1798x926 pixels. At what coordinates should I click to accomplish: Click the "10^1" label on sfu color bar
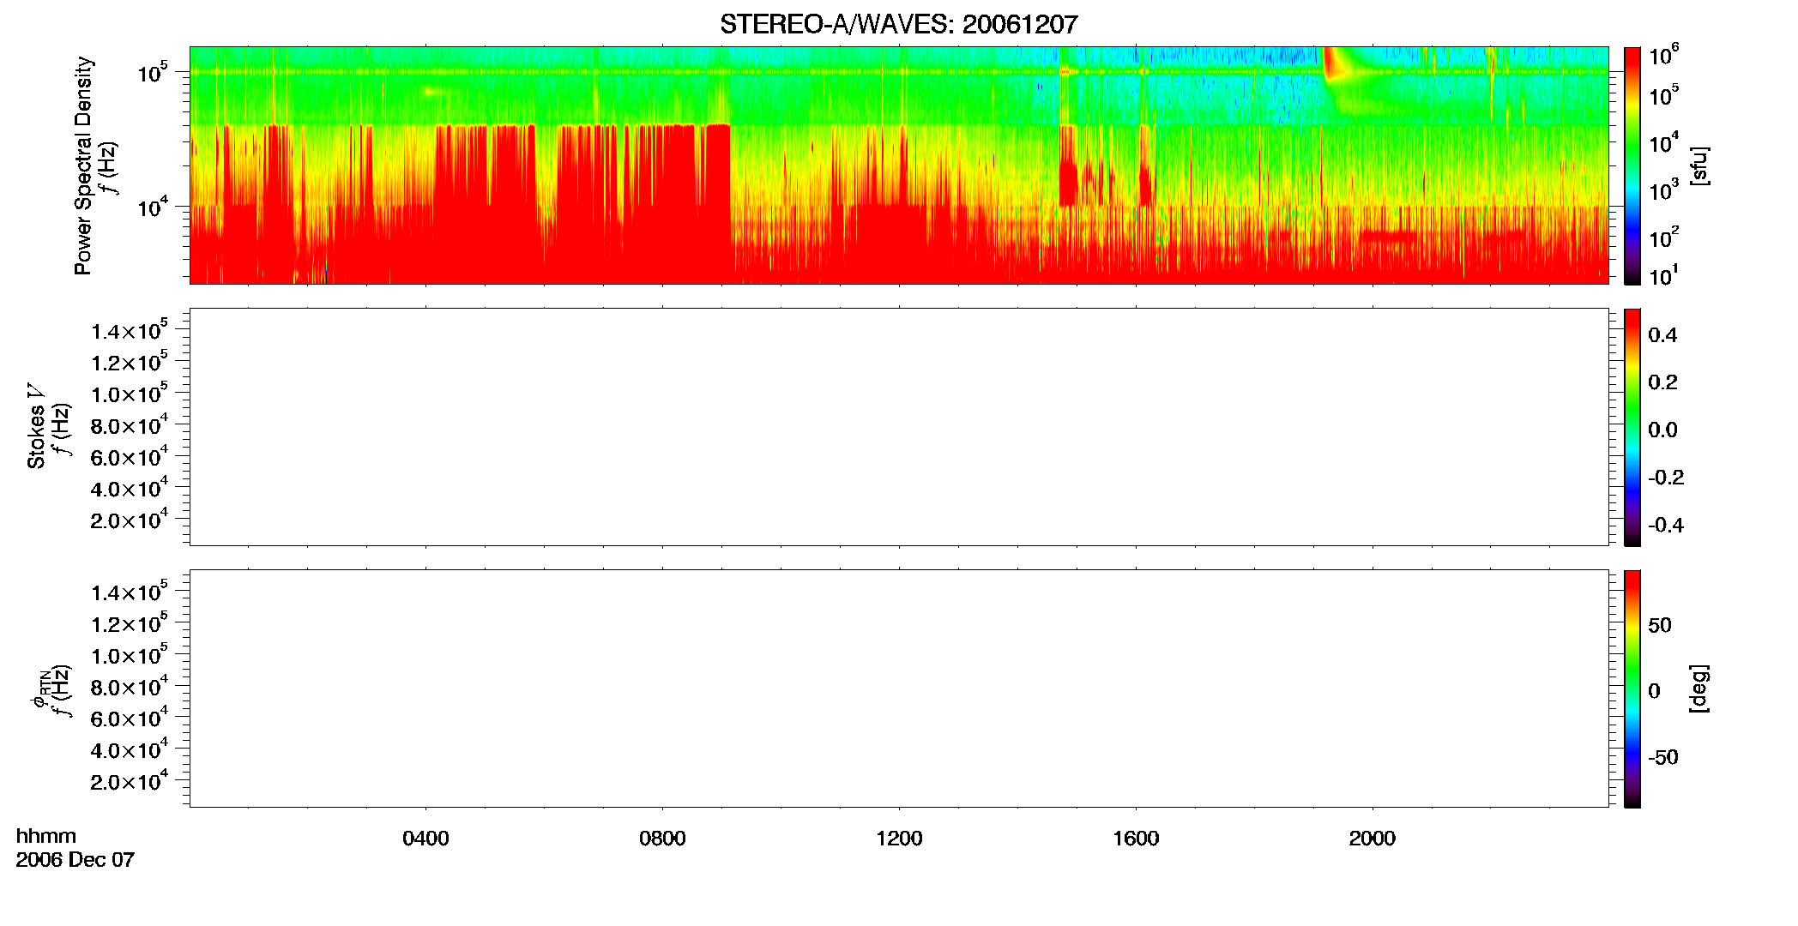pos(1662,276)
